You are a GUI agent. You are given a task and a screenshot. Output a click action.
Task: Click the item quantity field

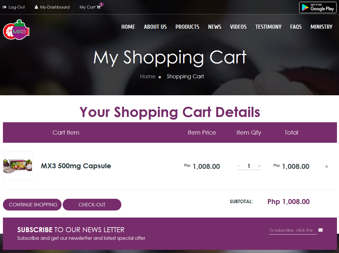(x=249, y=166)
